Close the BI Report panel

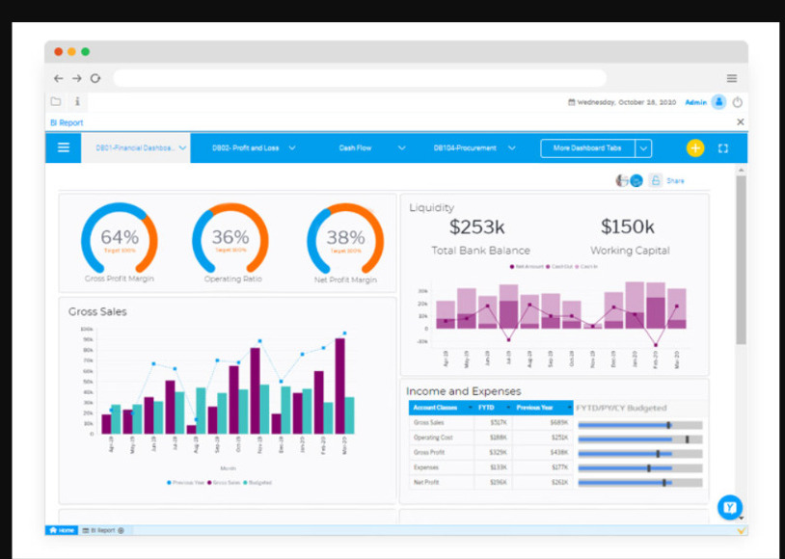[741, 121]
